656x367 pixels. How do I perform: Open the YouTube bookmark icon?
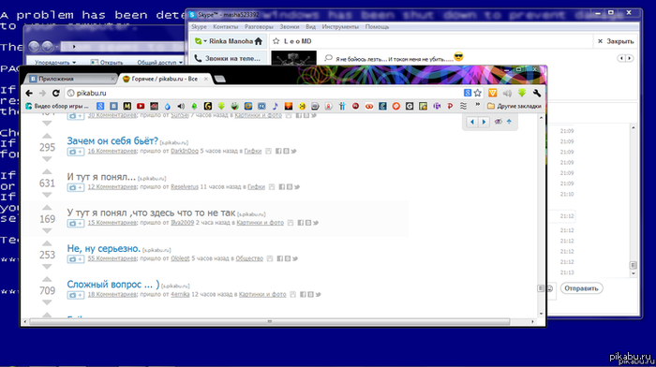coord(141,106)
